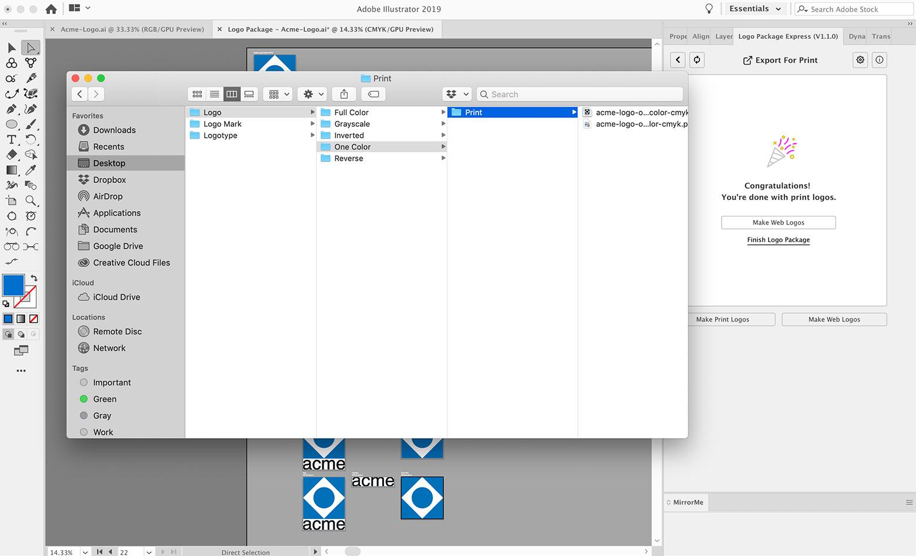The height and width of the screenshot is (556, 916).
Task: Switch Finder to column view
Action: click(232, 94)
